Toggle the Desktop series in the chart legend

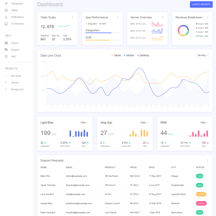(144, 55)
